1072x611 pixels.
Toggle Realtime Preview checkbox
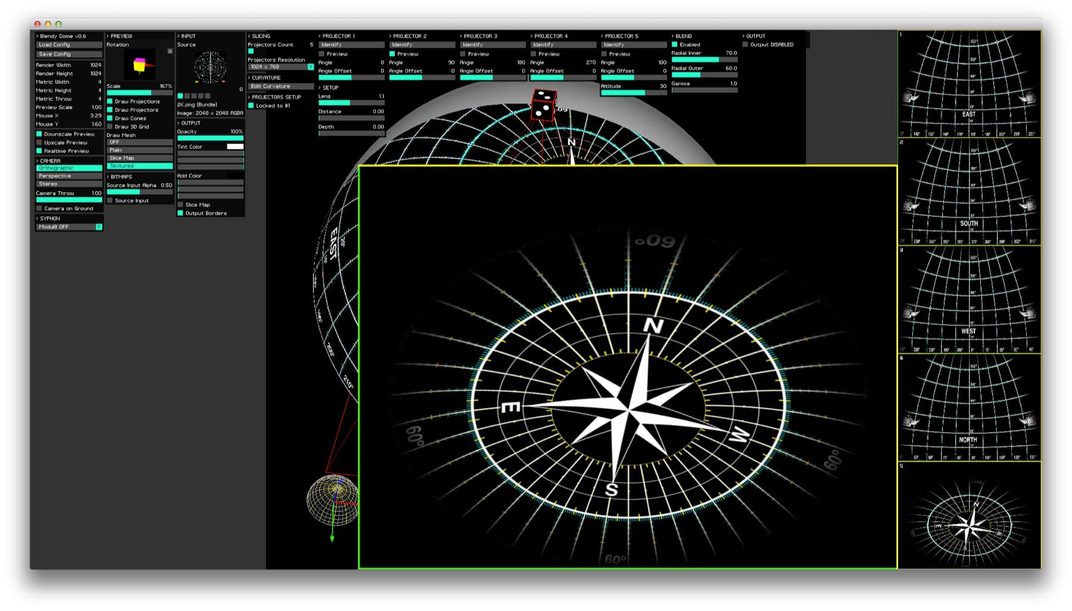[x=39, y=151]
